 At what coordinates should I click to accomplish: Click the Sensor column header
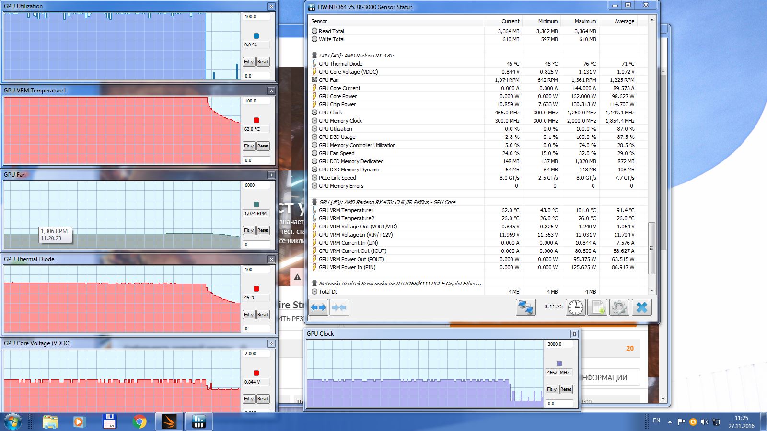pyautogui.click(x=396, y=21)
